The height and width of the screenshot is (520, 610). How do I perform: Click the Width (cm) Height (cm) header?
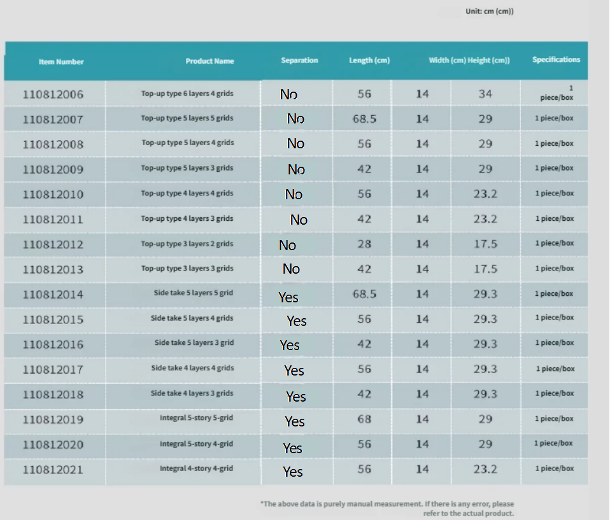coord(469,60)
